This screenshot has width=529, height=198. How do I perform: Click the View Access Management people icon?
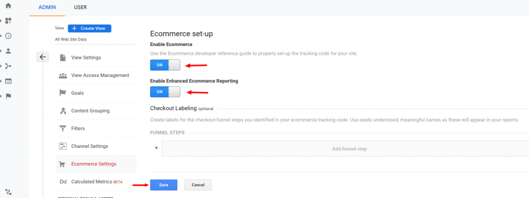63,75
